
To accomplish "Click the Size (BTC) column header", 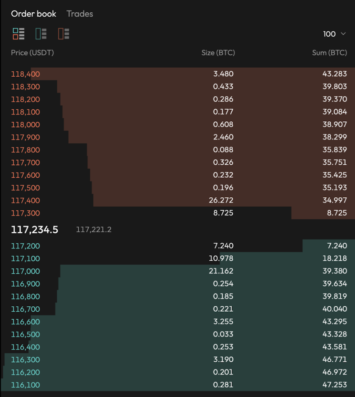I will tap(218, 53).
